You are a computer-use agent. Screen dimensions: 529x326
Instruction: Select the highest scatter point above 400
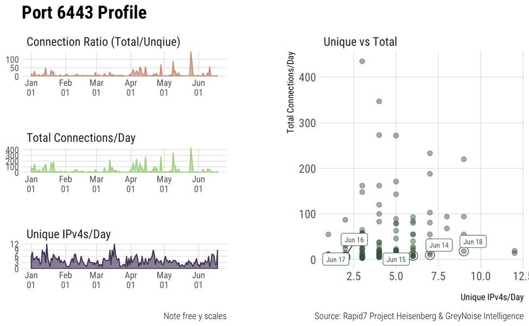pos(362,61)
